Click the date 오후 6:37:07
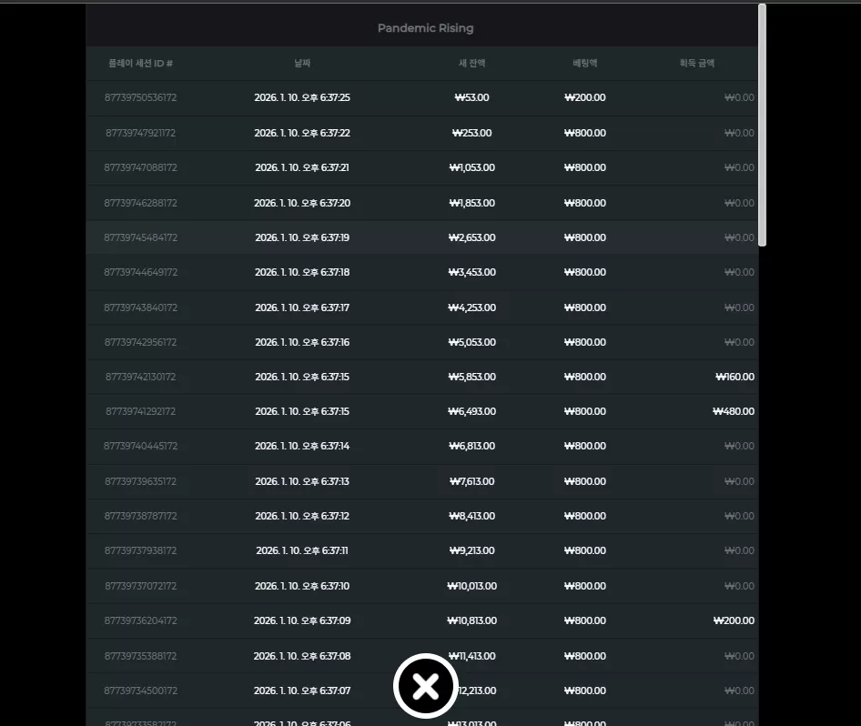The image size is (861, 726). pyautogui.click(x=302, y=691)
